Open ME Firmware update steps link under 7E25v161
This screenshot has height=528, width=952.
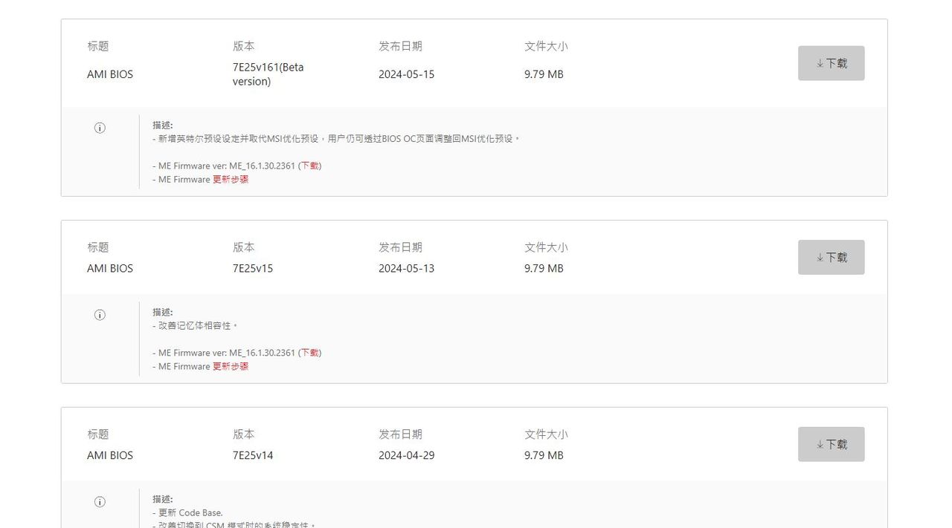[231, 179]
